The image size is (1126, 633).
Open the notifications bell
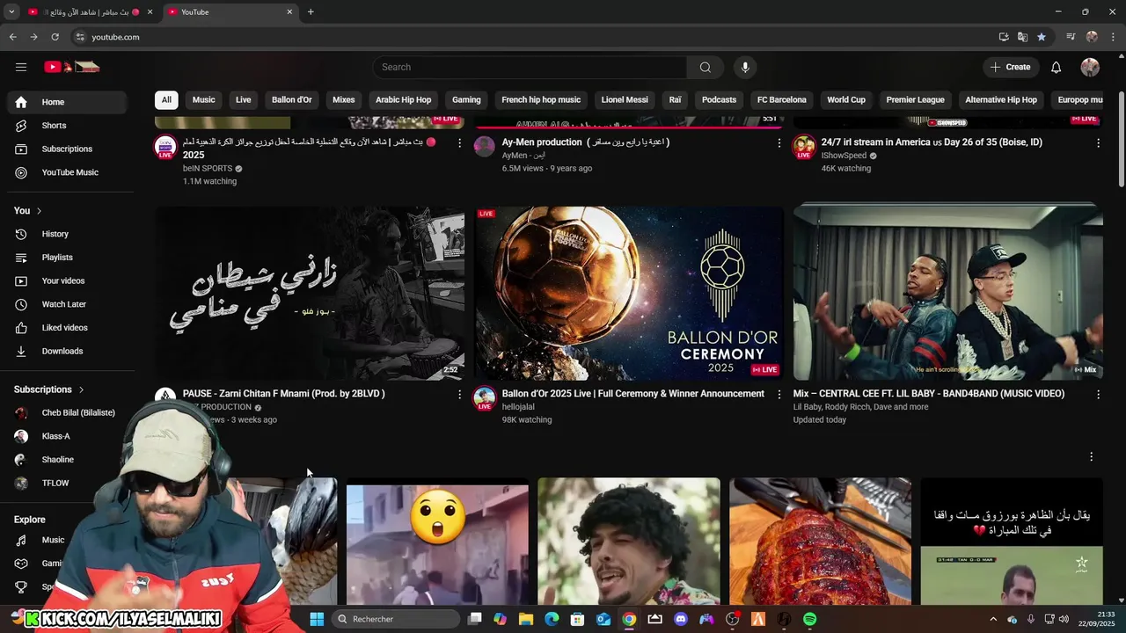tap(1056, 67)
